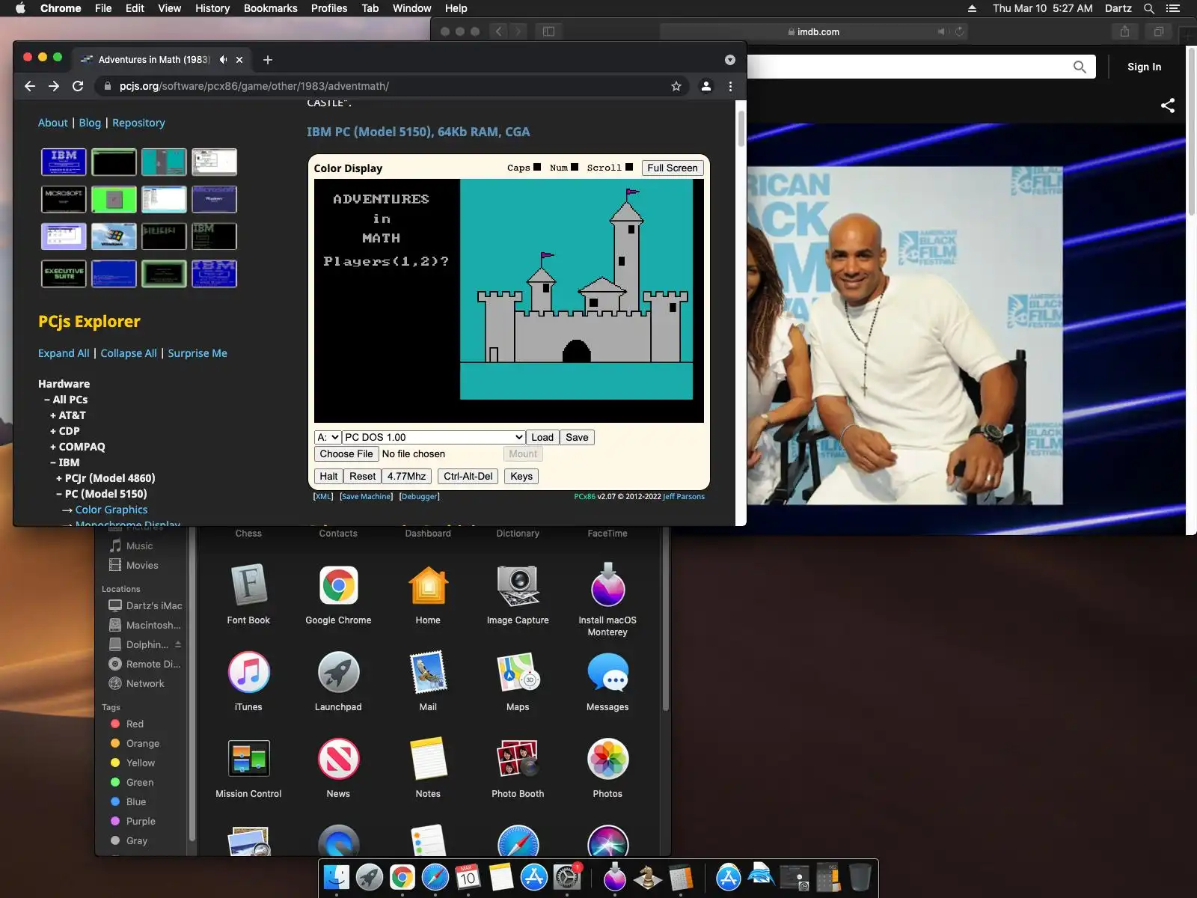Open the A: drive selector dropdown
Screen dimensions: 1197x898
pyautogui.click(x=328, y=437)
